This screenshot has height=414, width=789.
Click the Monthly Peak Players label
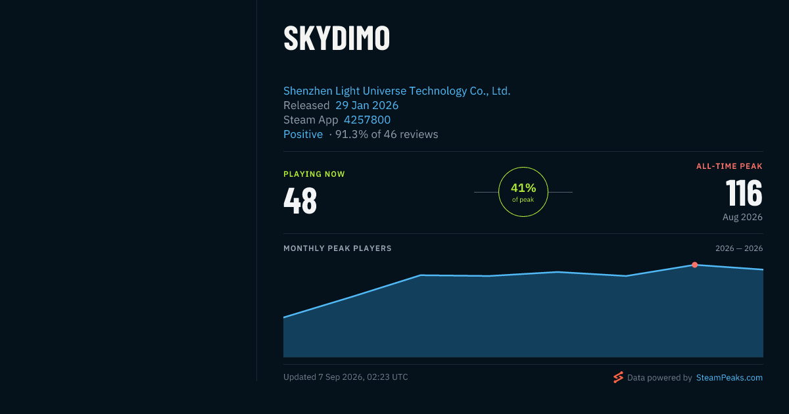(337, 248)
